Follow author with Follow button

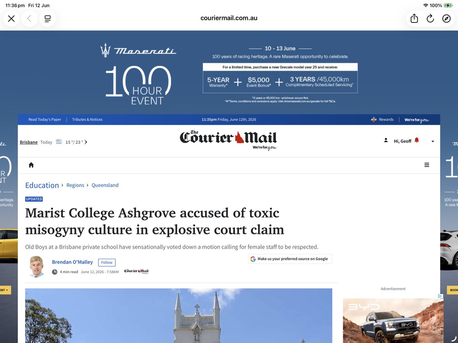pos(107,262)
